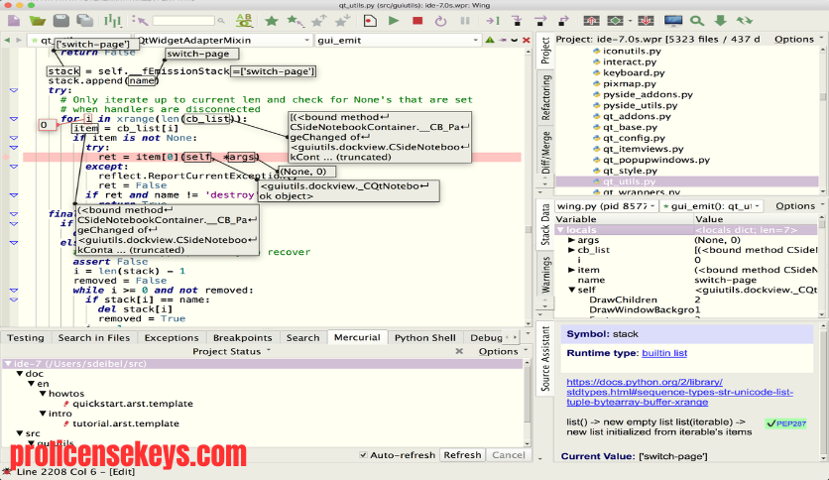Collapse the self variable
This screenshot has width=829, height=480.
(571, 290)
